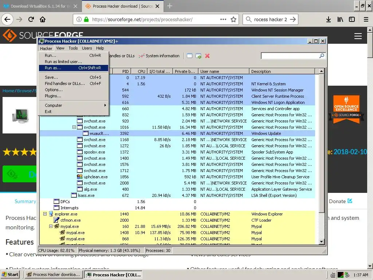Image resolution: width=373 pixels, height=280 pixels.
Task: Bookmark this page with the star icon
Action: click(233, 19)
